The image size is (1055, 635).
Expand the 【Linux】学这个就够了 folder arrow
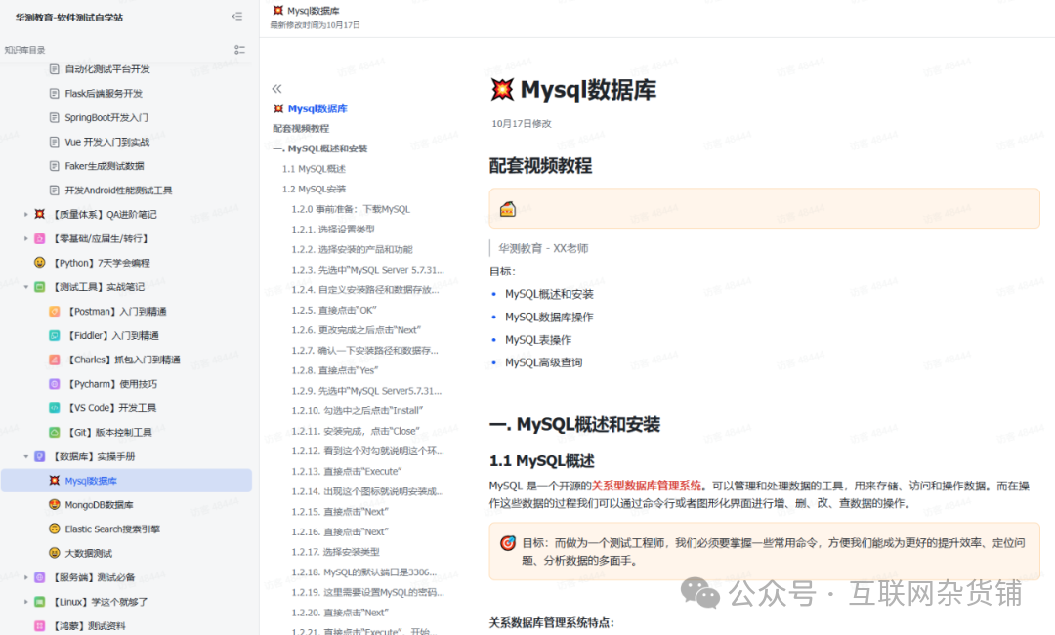point(26,602)
